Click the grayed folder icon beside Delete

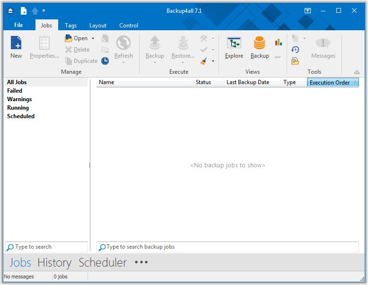tap(105, 50)
